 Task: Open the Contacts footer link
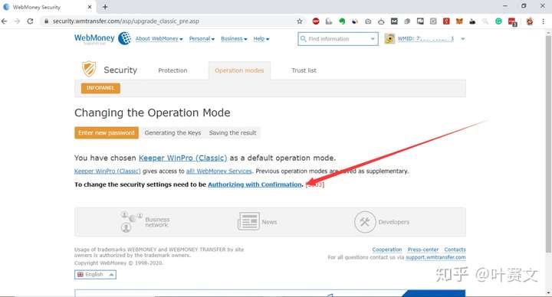[x=455, y=250]
